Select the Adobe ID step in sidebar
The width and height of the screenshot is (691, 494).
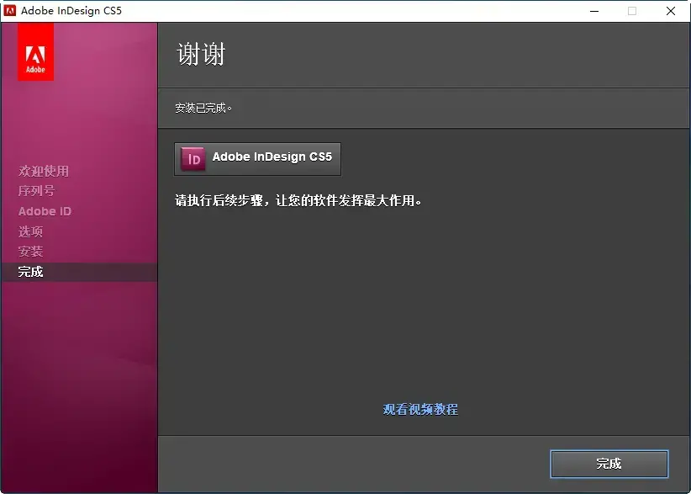45,211
